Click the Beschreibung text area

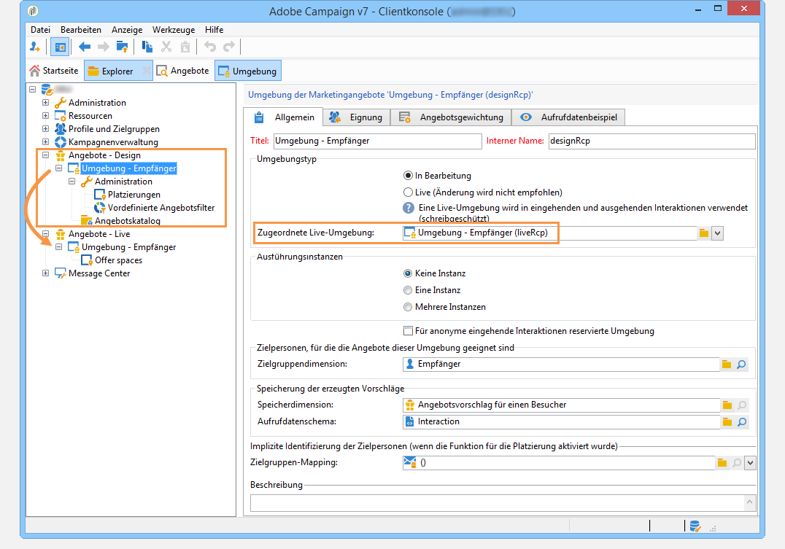pos(498,502)
